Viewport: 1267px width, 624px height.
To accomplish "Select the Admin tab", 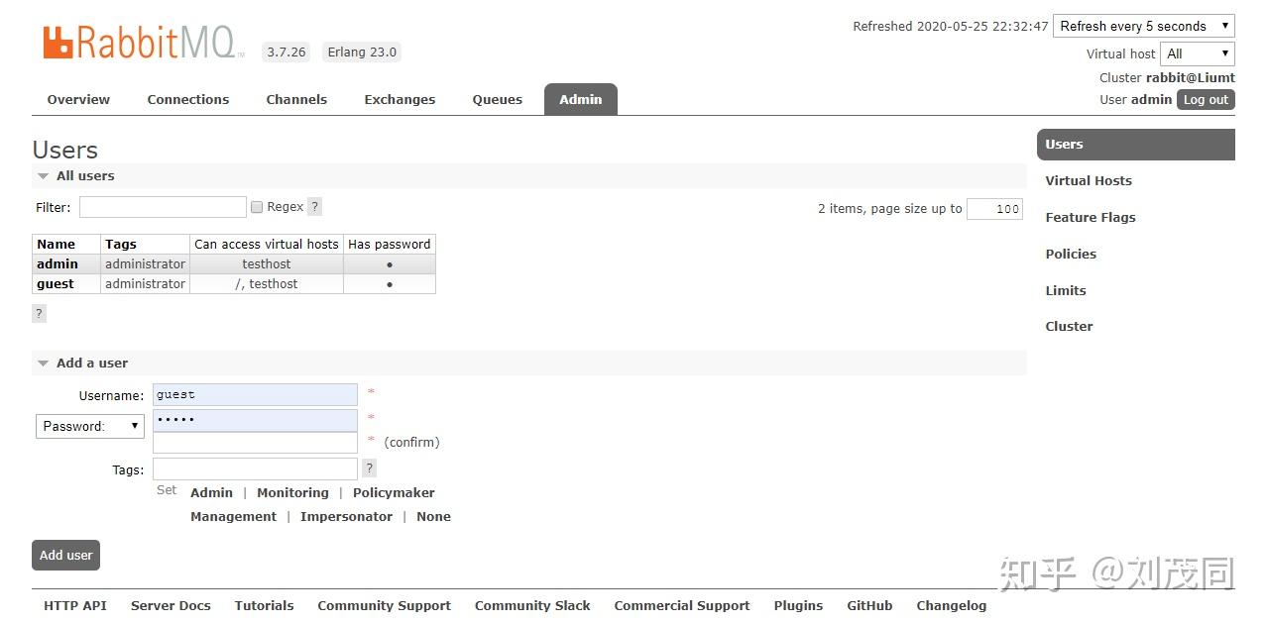I will pos(581,99).
